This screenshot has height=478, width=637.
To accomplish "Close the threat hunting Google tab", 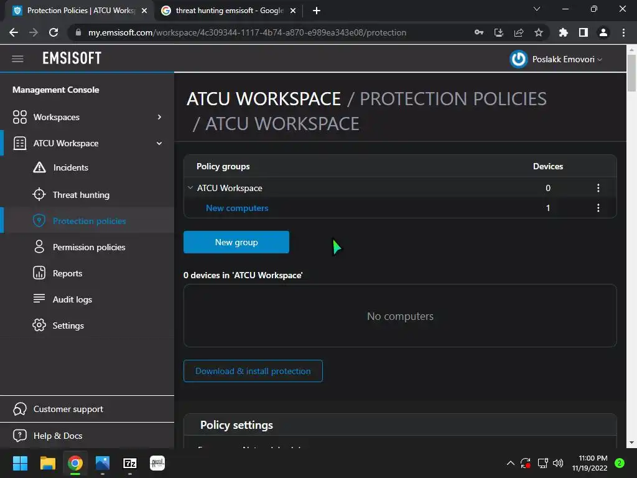I will coord(292,11).
